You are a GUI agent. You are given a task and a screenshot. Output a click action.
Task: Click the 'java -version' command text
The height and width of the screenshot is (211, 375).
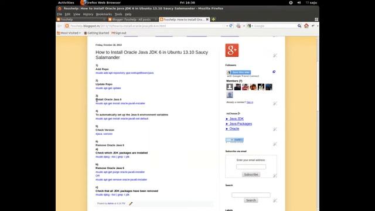[104, 134]
